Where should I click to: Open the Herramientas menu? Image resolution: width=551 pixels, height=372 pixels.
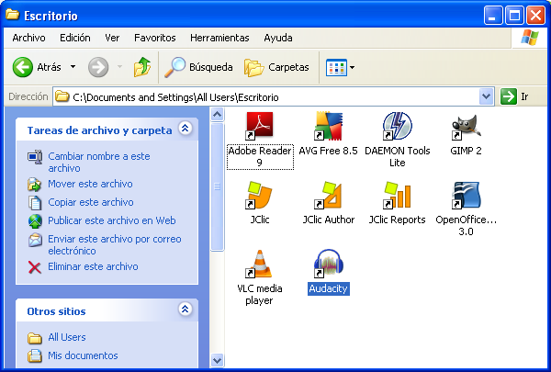[219, 38]
